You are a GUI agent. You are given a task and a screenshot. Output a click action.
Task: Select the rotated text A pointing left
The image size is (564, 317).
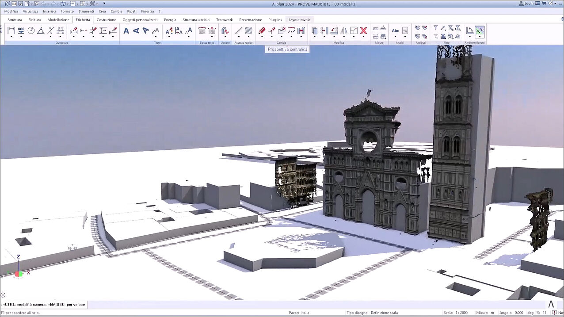tap(136, 31)
